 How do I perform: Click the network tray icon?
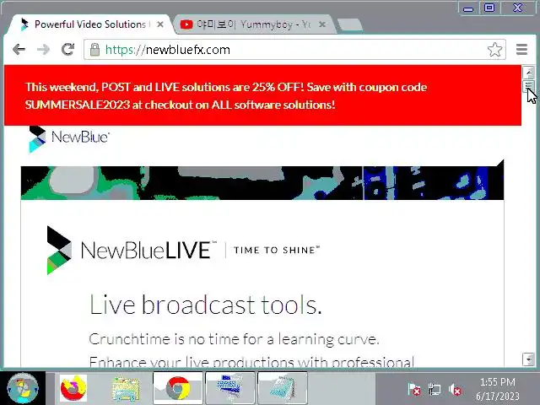click(x=435, y=390)
